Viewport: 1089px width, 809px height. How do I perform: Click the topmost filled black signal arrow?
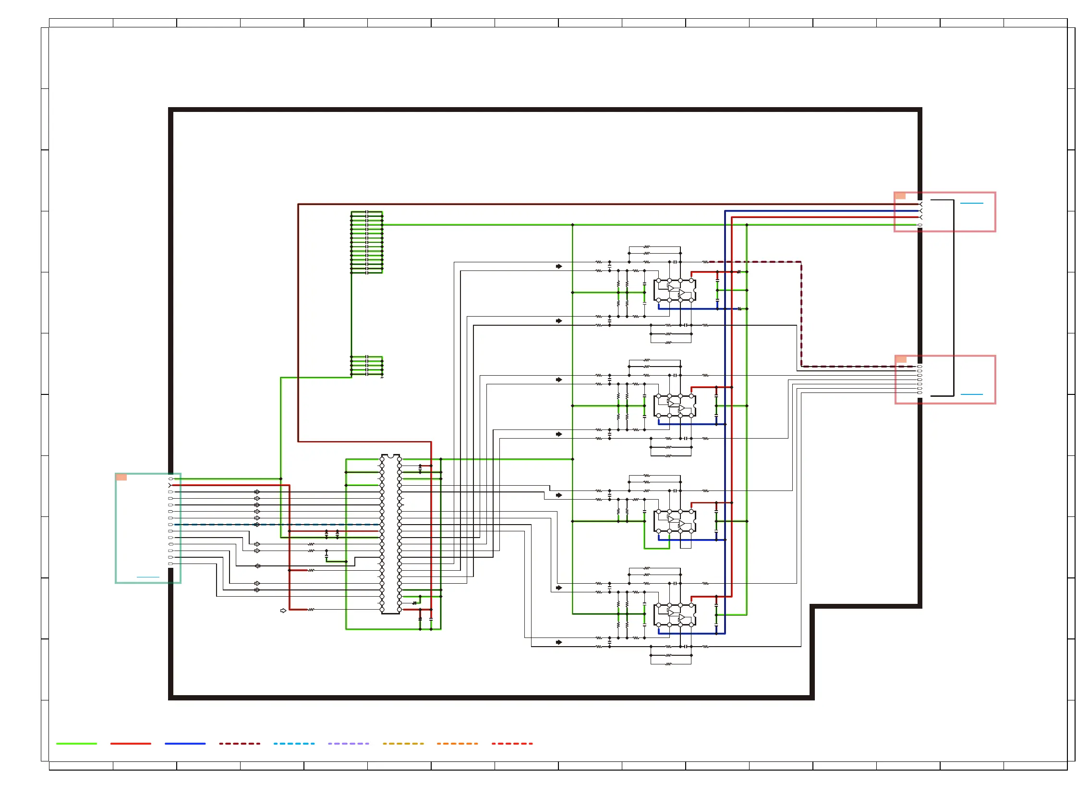click(x=559, y=267)
